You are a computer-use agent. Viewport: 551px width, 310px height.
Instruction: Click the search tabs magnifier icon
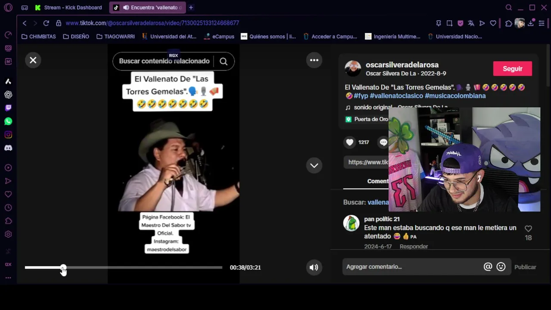[x=509, y=7]
